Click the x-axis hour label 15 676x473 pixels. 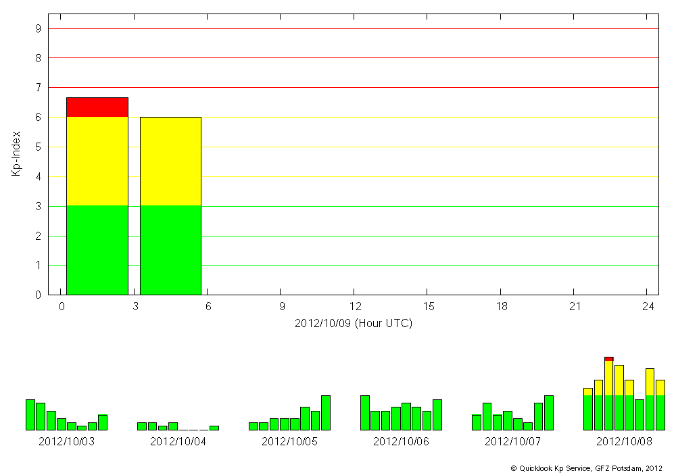(x=429, y=306)
